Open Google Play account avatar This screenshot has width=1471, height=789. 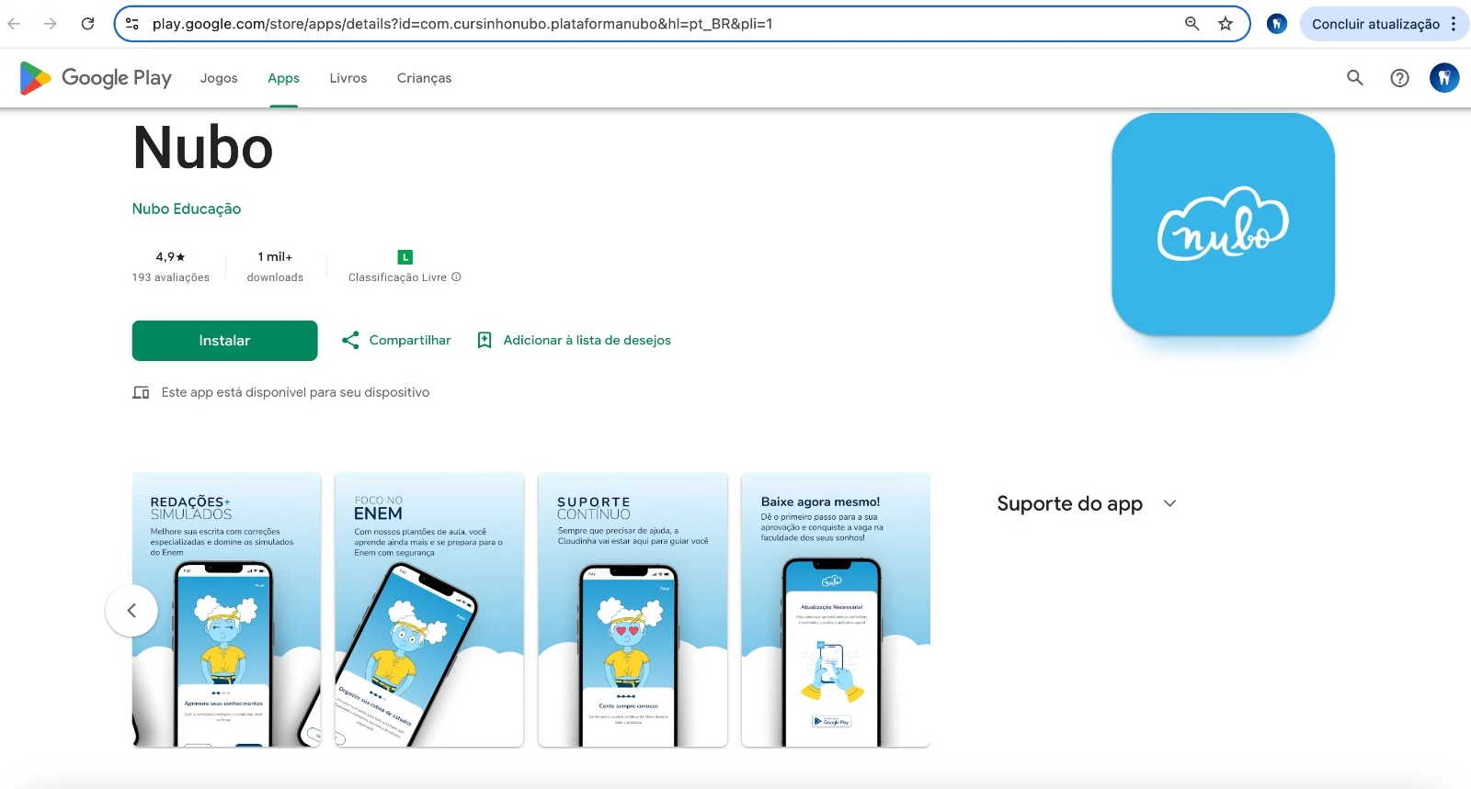pos(1444,78)
